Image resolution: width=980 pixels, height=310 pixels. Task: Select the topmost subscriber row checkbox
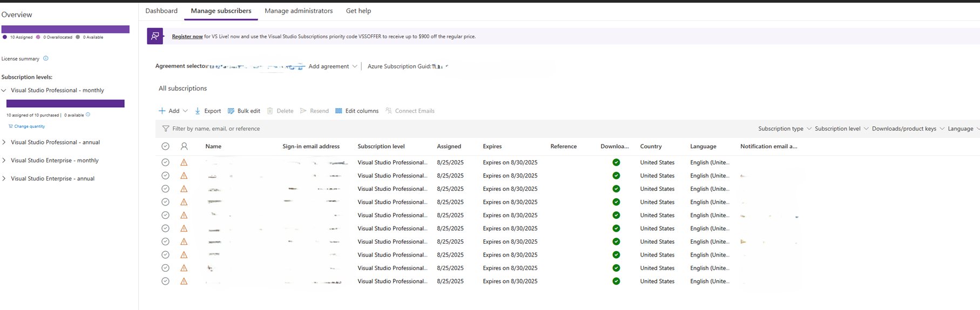[166, 162]
